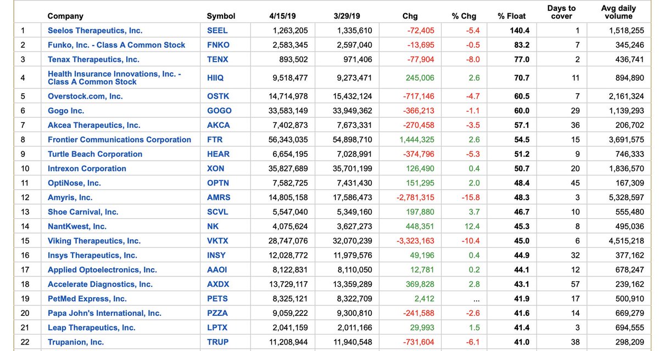Open the Amyris, Inc. link
This screenshot has height=351, width=659.
[x=70, y=197]
